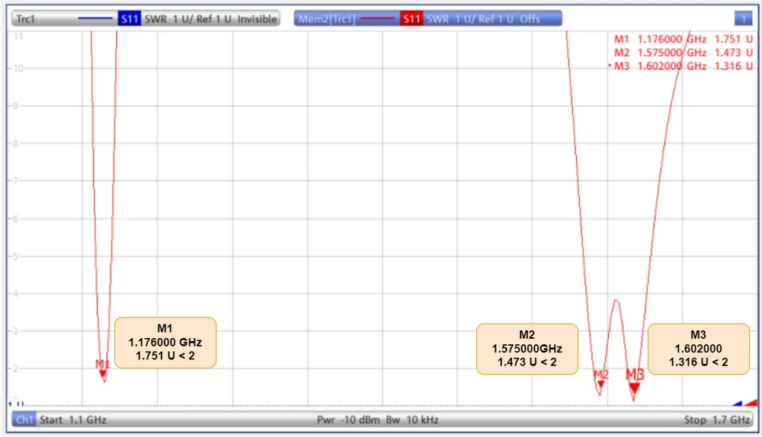Viewport: 762px width, 437px height.
Task: Select the M2 marker on the trace
Action: (x=600, y=383)
